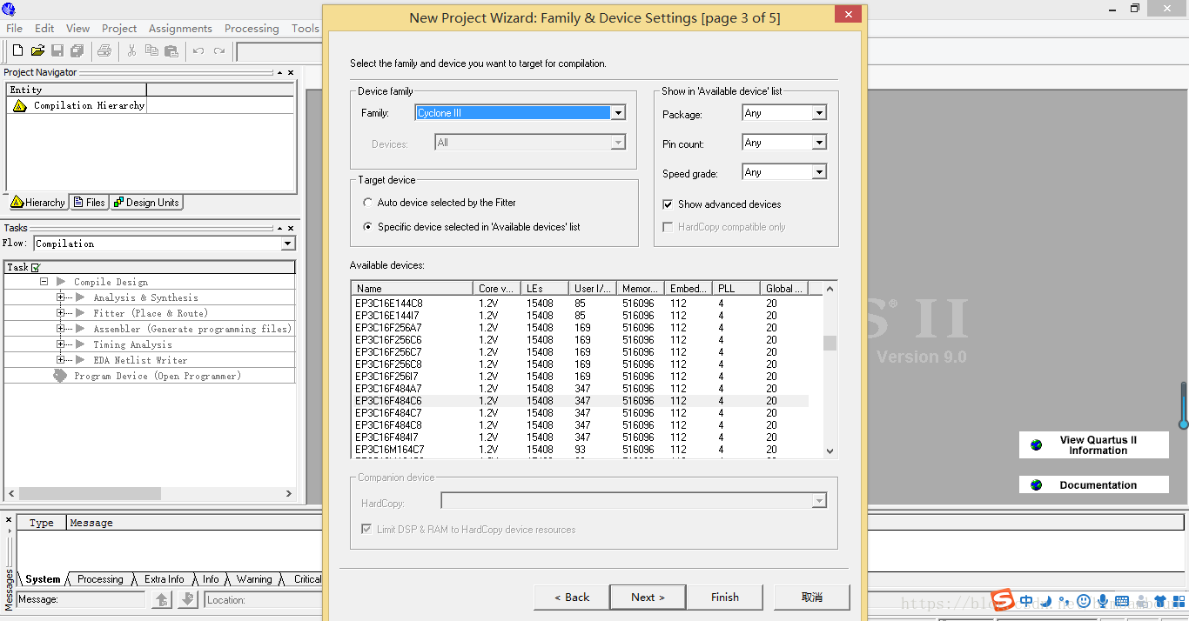The height and width of the screenshot is (621, 1189).
Task: Collapse the Compile Design tree node
Action: pos(44,282)
